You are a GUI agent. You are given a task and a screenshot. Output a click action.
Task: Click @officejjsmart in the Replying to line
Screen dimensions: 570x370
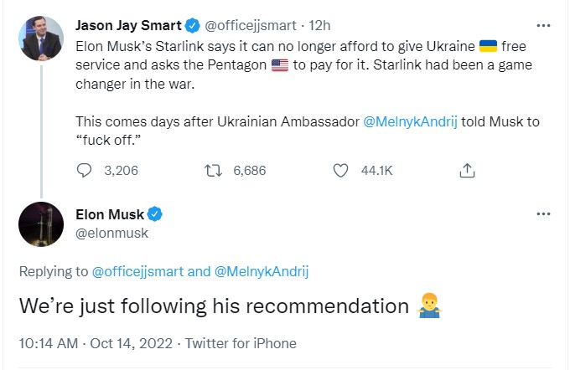[138, 271]
